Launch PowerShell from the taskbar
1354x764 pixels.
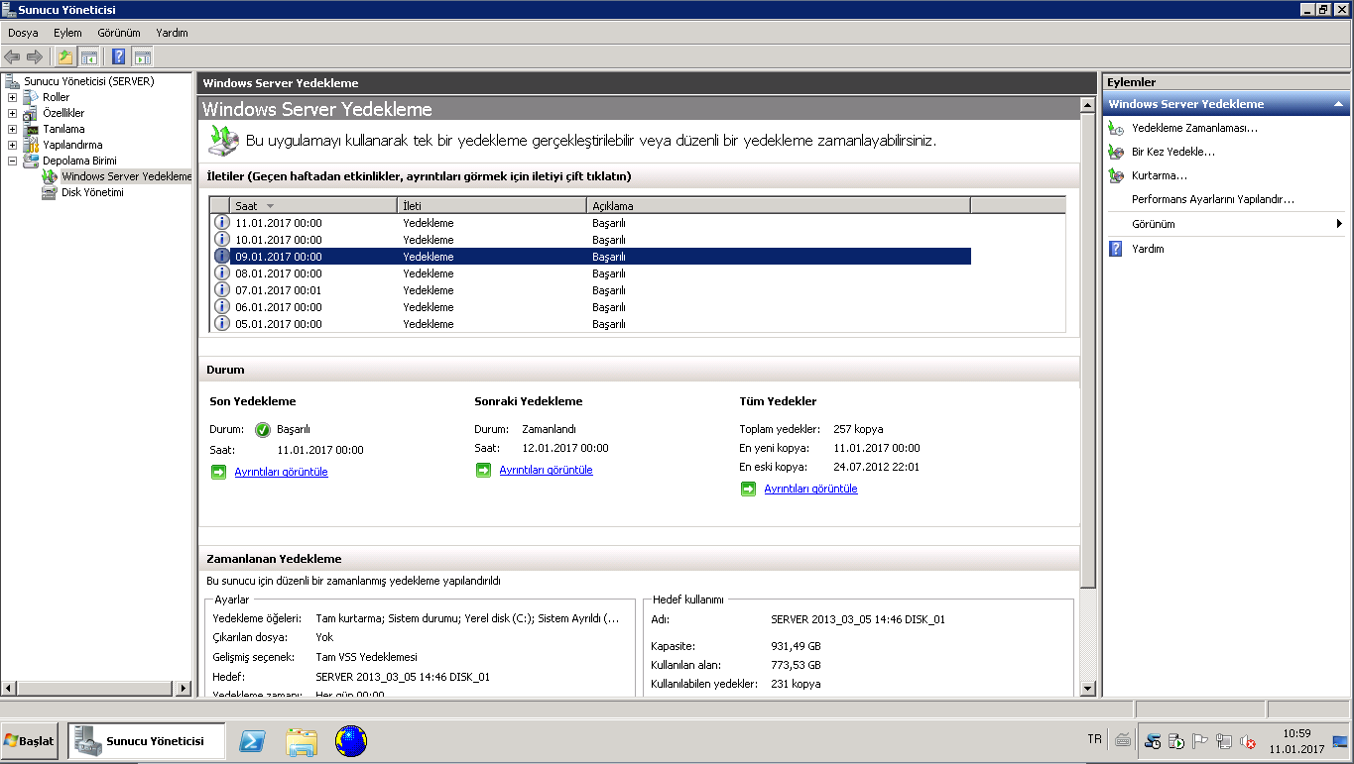[253, 741]
